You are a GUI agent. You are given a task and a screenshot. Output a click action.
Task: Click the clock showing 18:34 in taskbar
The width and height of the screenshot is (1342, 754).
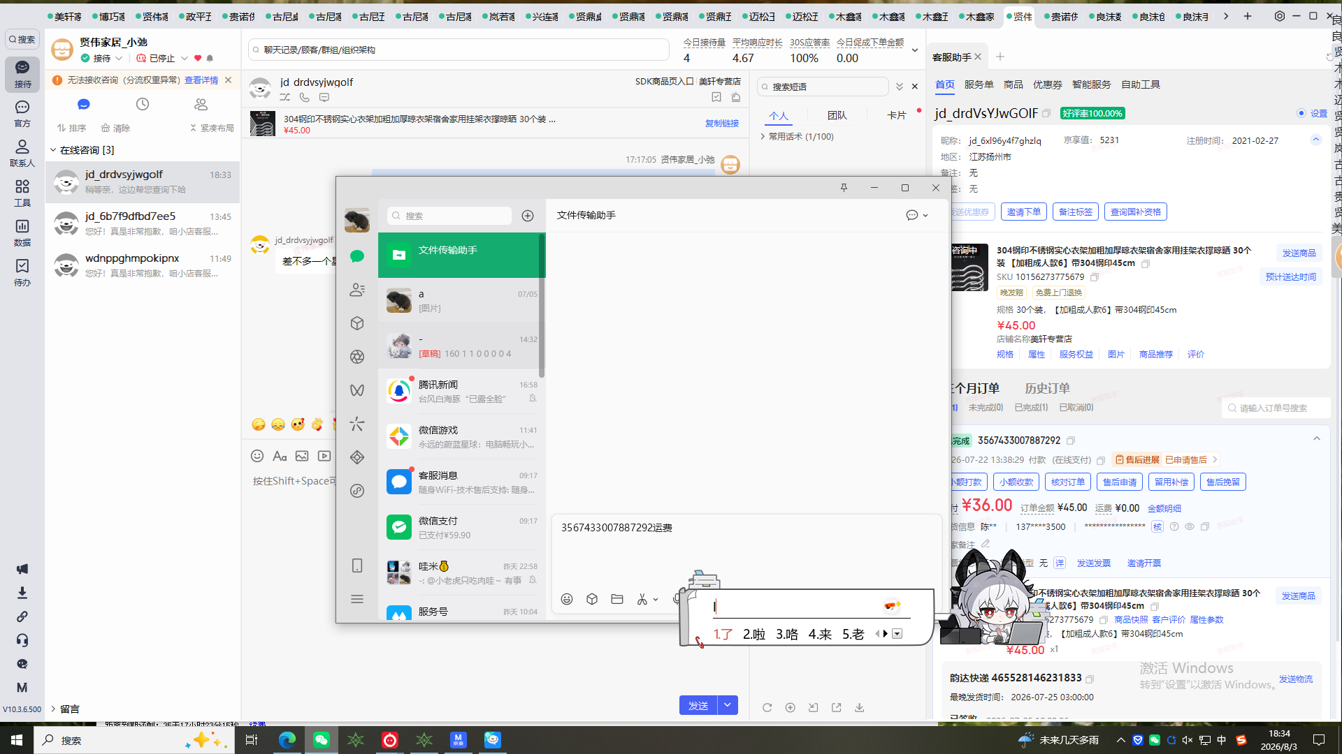[1279, 740]
